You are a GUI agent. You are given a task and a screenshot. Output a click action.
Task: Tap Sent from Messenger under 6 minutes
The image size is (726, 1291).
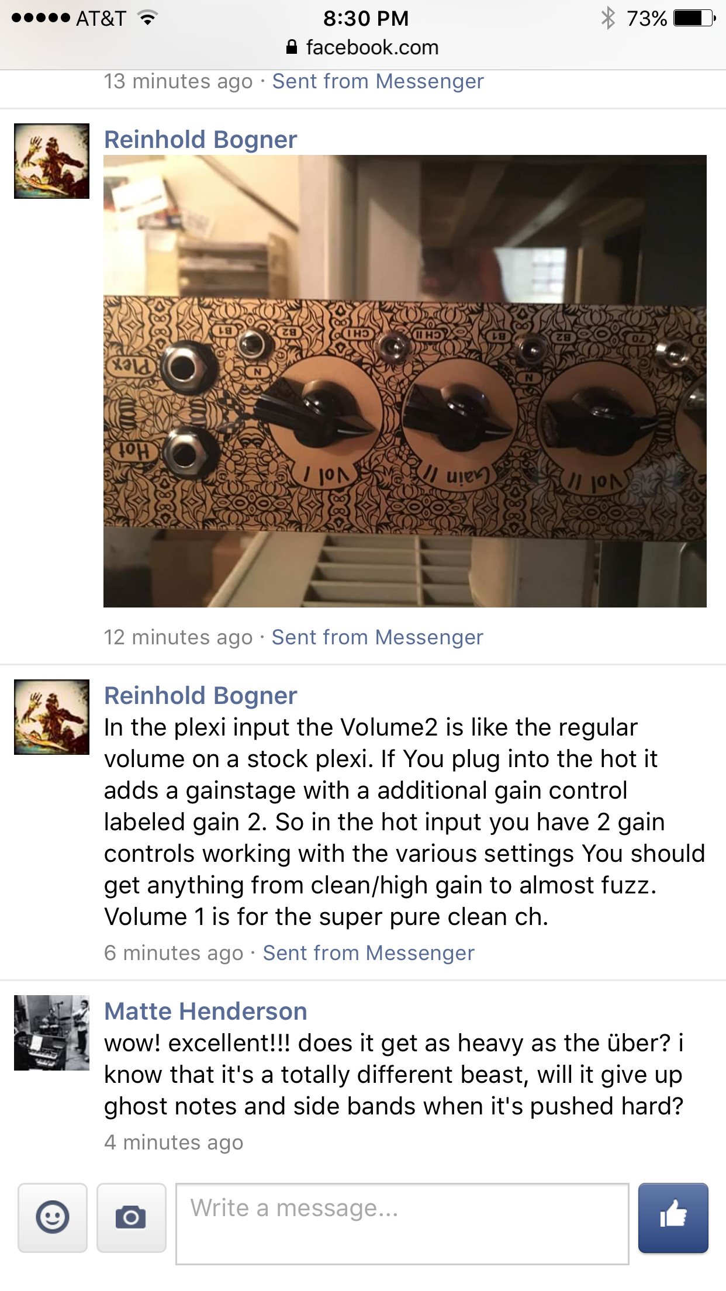[368, 953]
